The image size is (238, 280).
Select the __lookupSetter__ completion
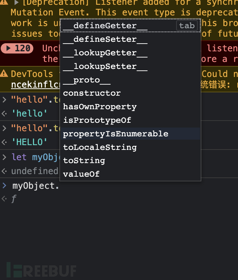click(105, 66)
